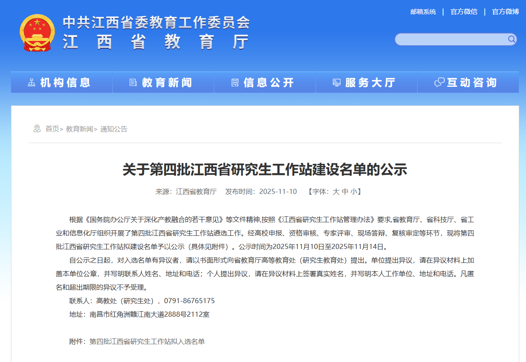The height and width of the screenshot is (362, 526).
Task: Open the 机构信息 menu
Action: coord(65,83)
